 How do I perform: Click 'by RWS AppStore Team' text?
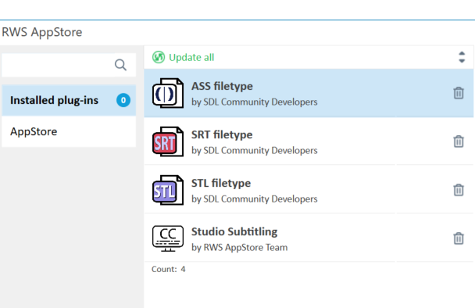[239, 247]
